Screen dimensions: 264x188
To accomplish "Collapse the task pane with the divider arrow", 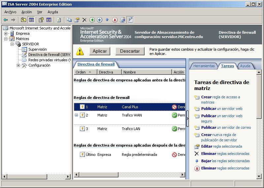I will click(187, 118).
